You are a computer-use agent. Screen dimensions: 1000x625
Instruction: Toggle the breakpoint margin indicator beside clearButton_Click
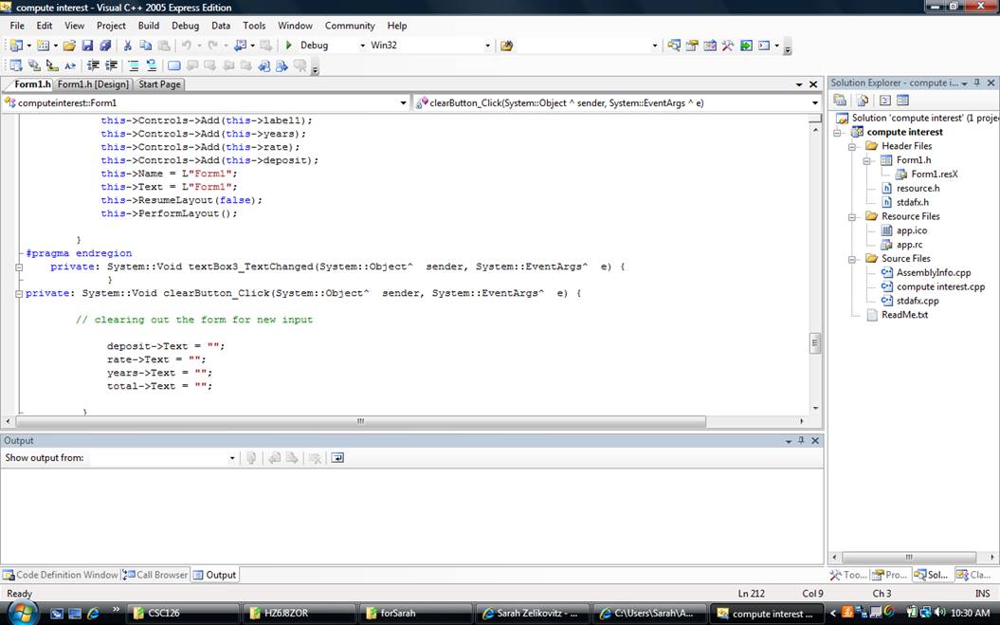coord(8,294)
